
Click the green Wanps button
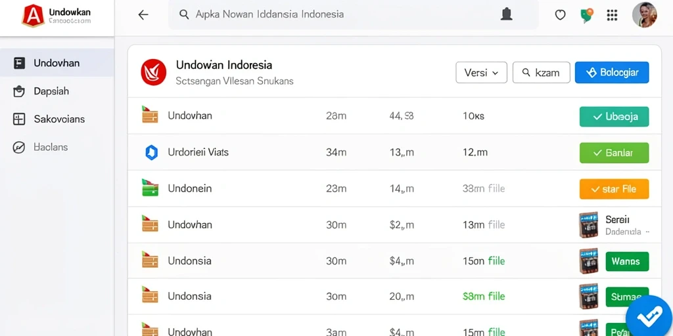pos(626,261)
